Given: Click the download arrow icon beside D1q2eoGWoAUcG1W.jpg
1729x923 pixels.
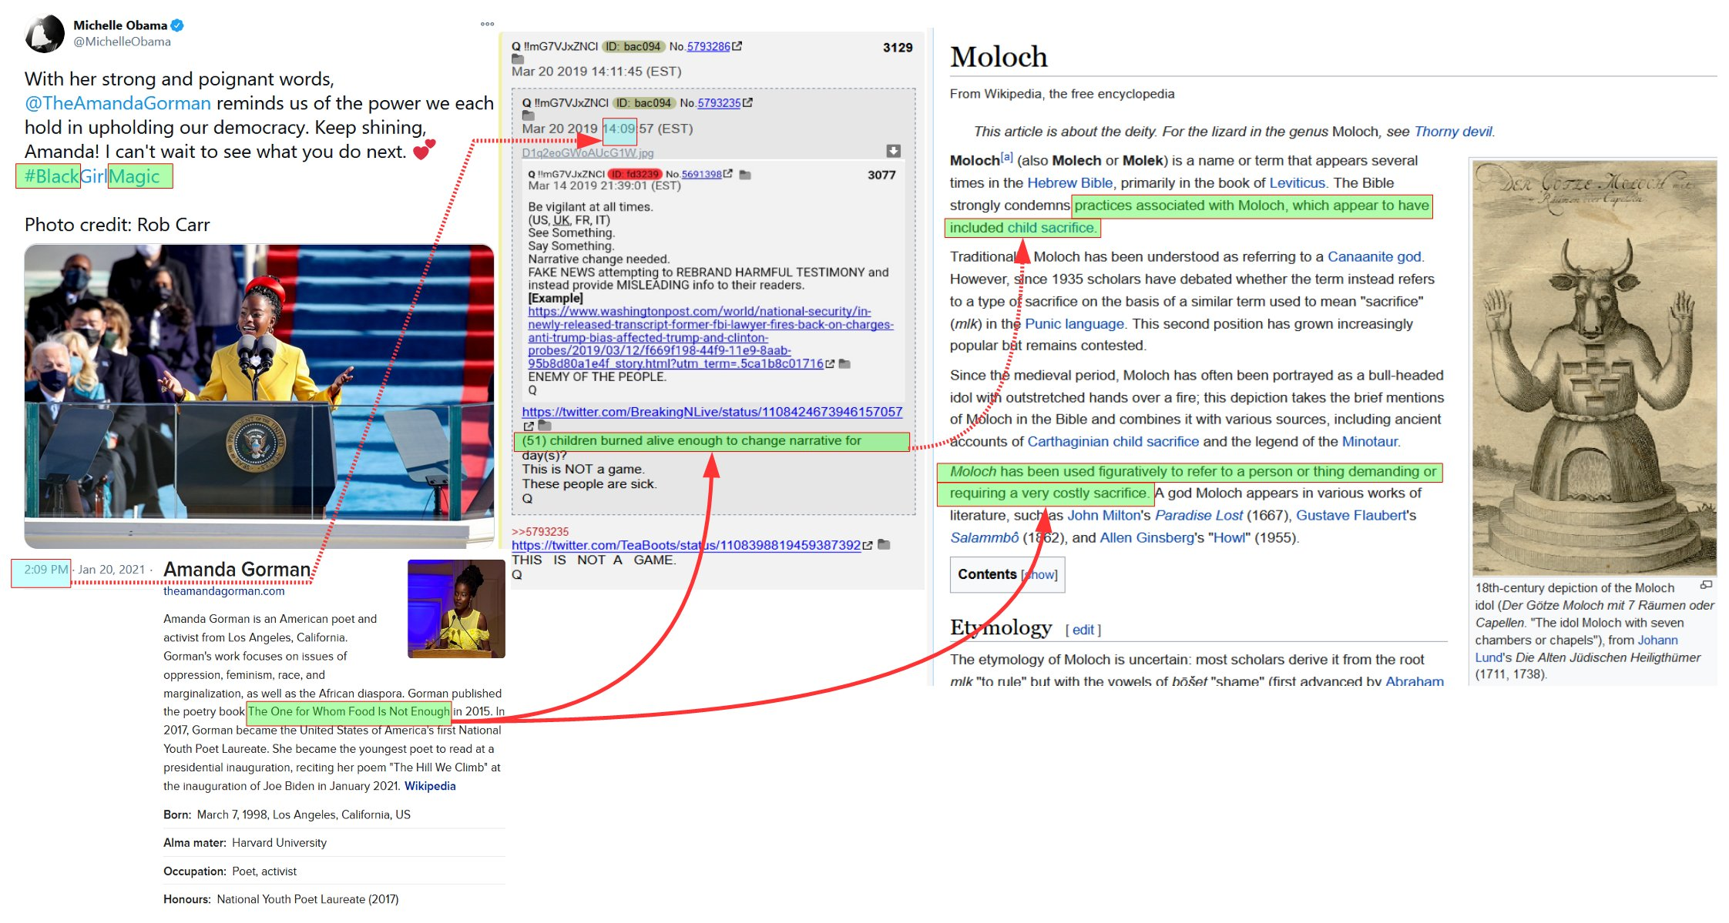Looking at the screenshot, I should coord(893,150).
